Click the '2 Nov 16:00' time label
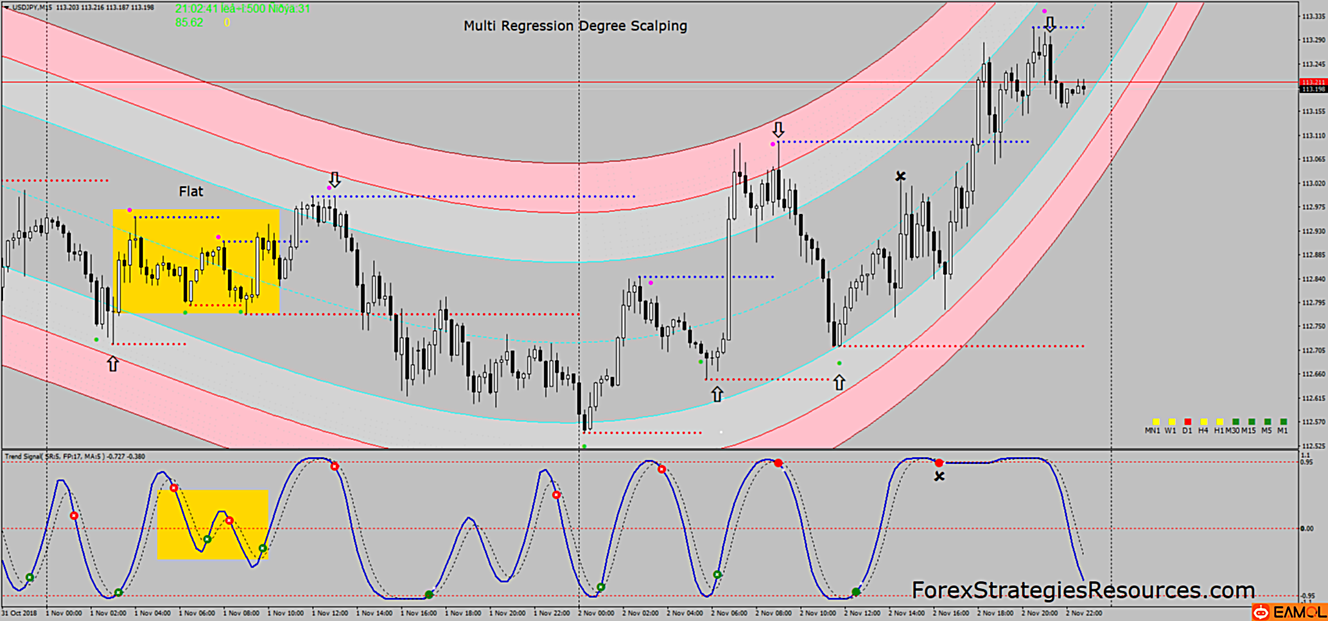 point(951,613)
